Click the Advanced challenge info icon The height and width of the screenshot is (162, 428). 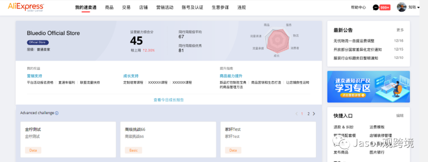coord(57,113)
